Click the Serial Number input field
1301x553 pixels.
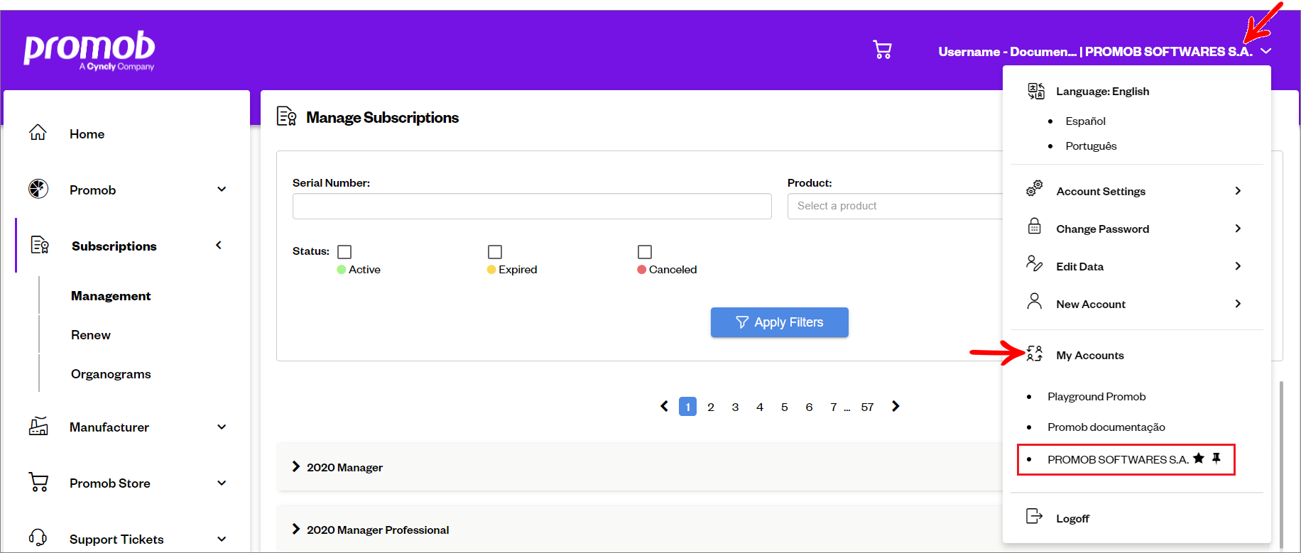pyautogui.click(x=532, y=206)
